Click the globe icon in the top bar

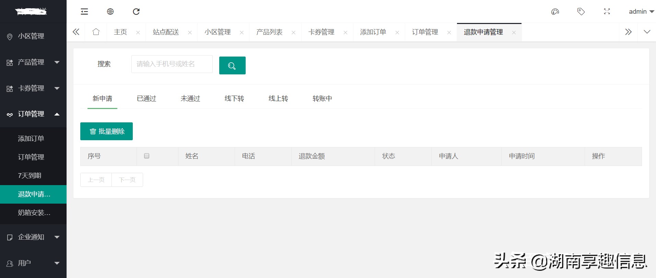point(110,12)
